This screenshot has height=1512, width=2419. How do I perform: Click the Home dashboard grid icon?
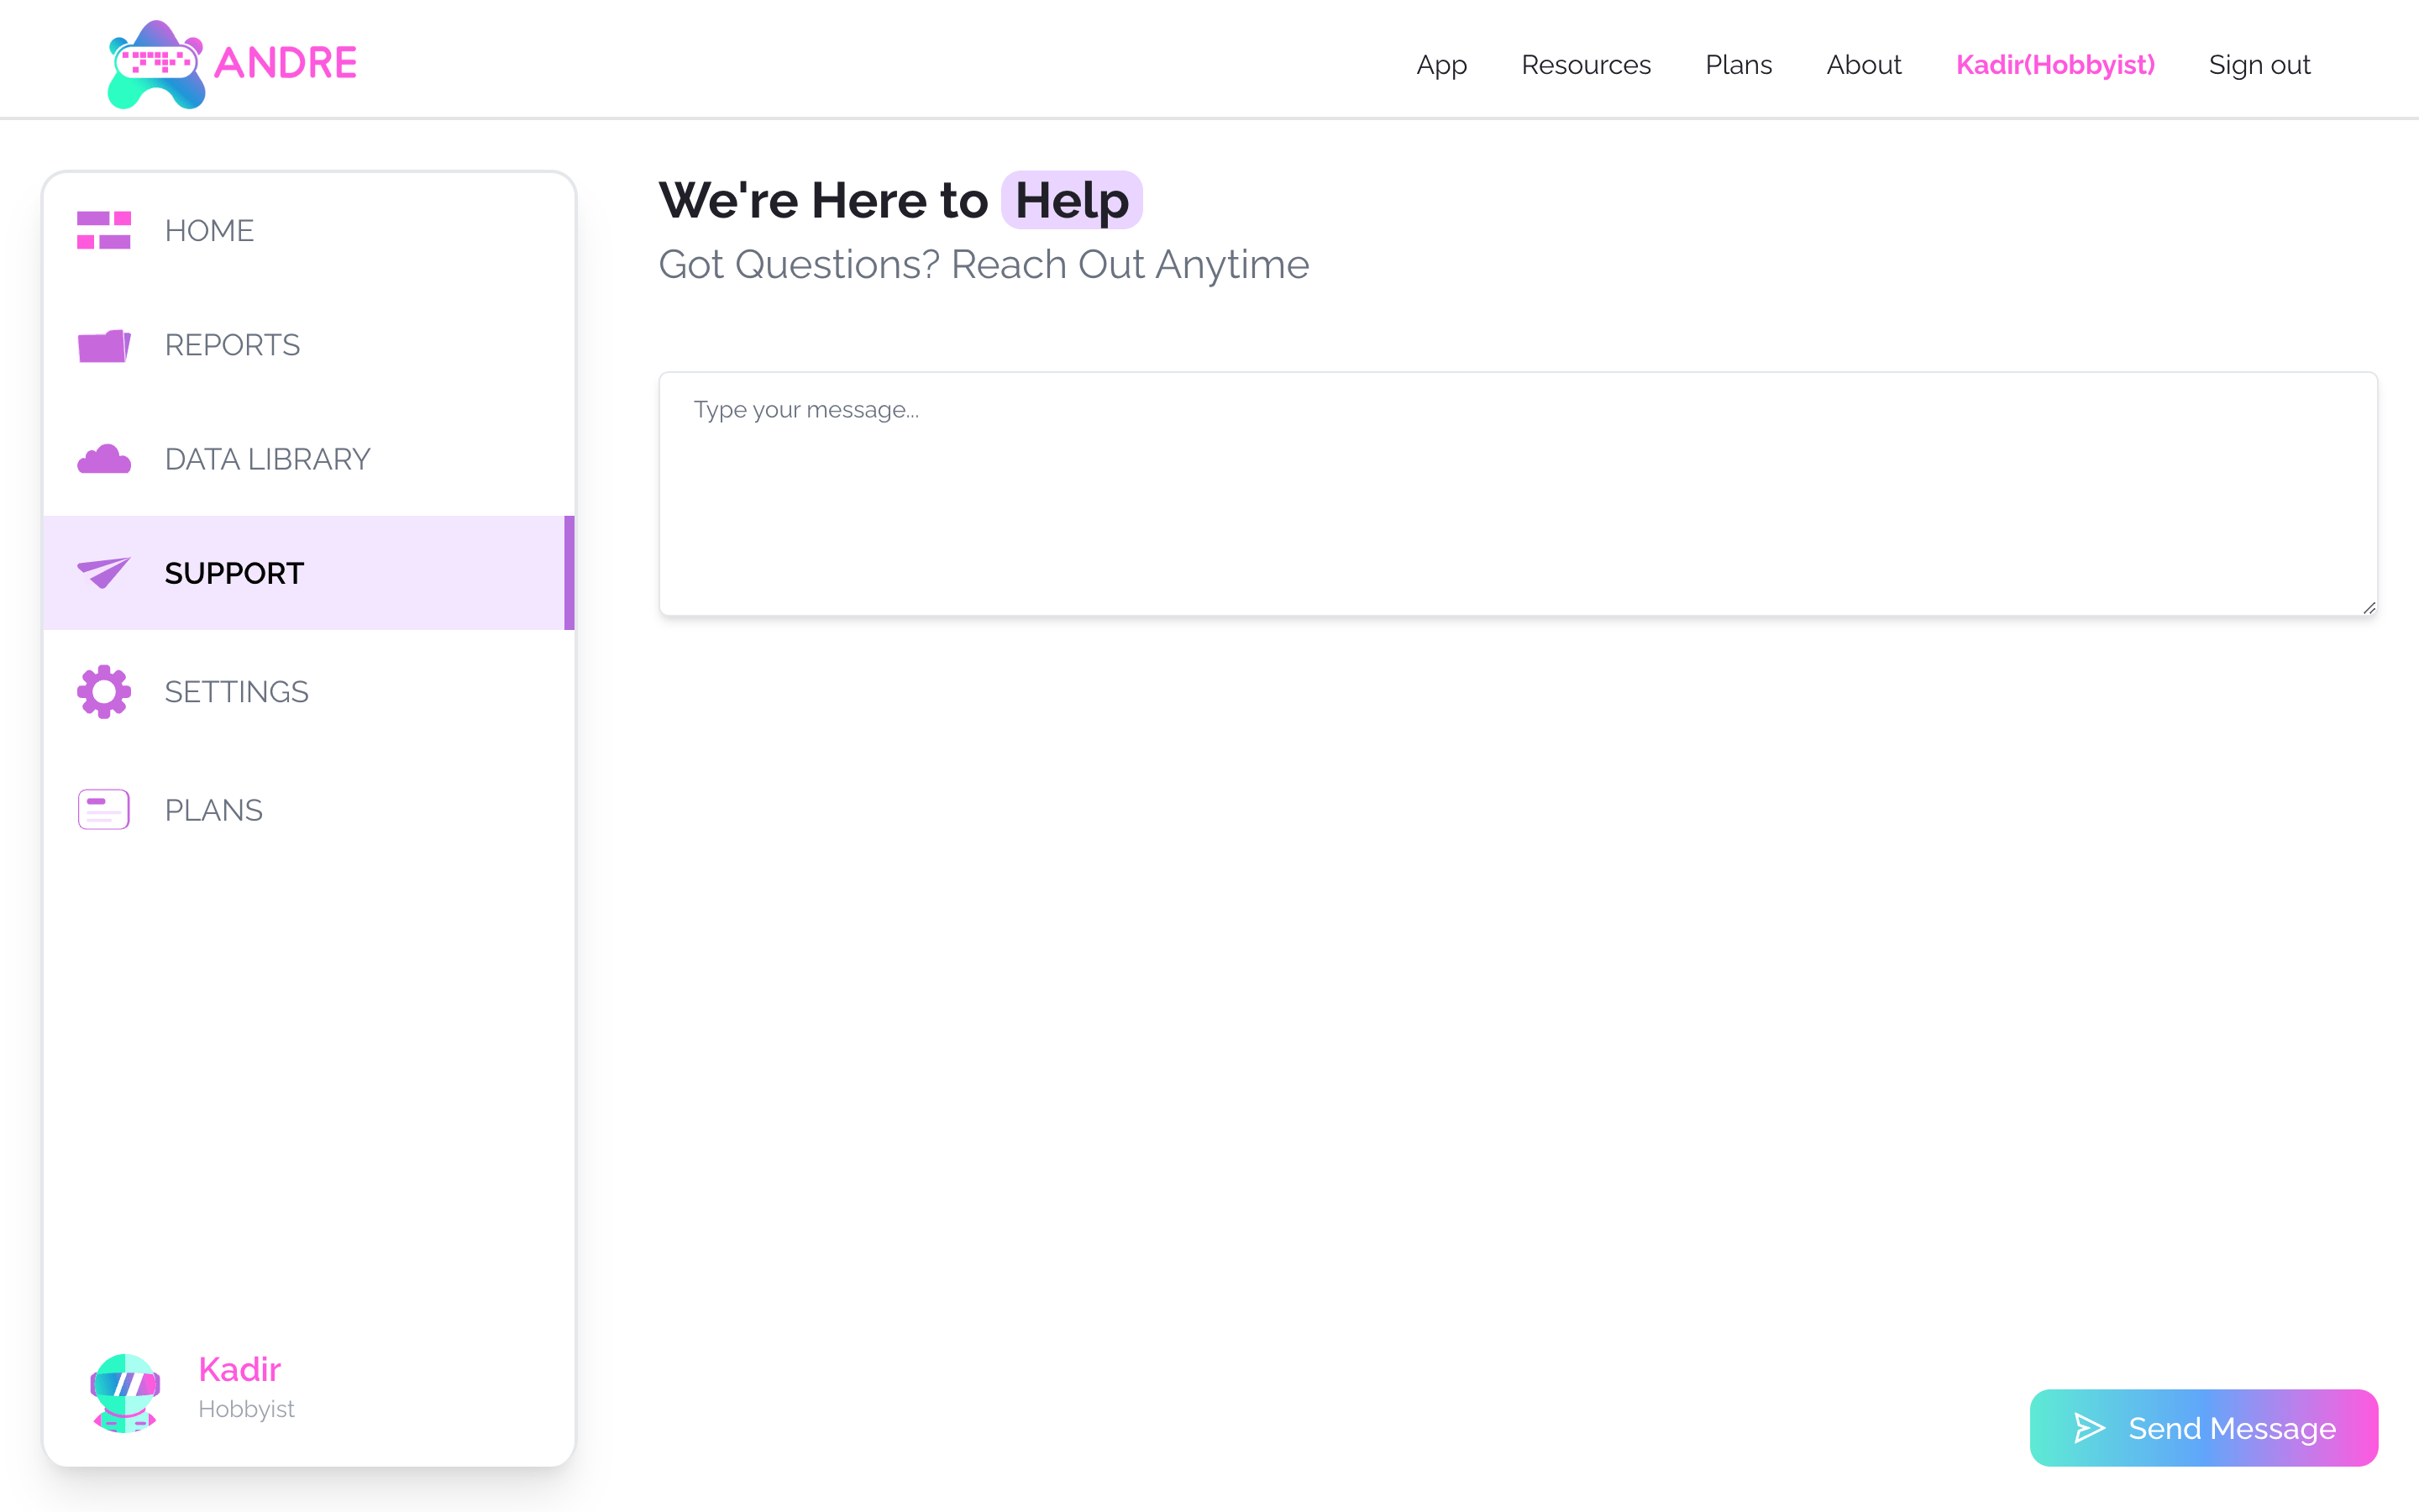point(104,230)
